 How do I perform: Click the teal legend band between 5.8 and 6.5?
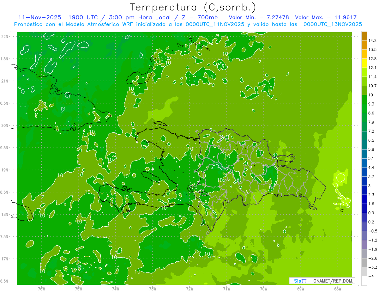pyautogui.click(x=364, y=145)
